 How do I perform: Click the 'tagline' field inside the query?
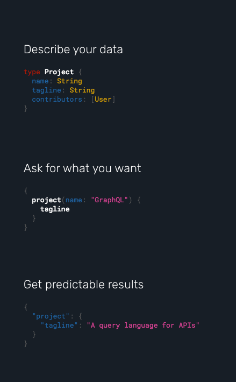coord(55,209)
